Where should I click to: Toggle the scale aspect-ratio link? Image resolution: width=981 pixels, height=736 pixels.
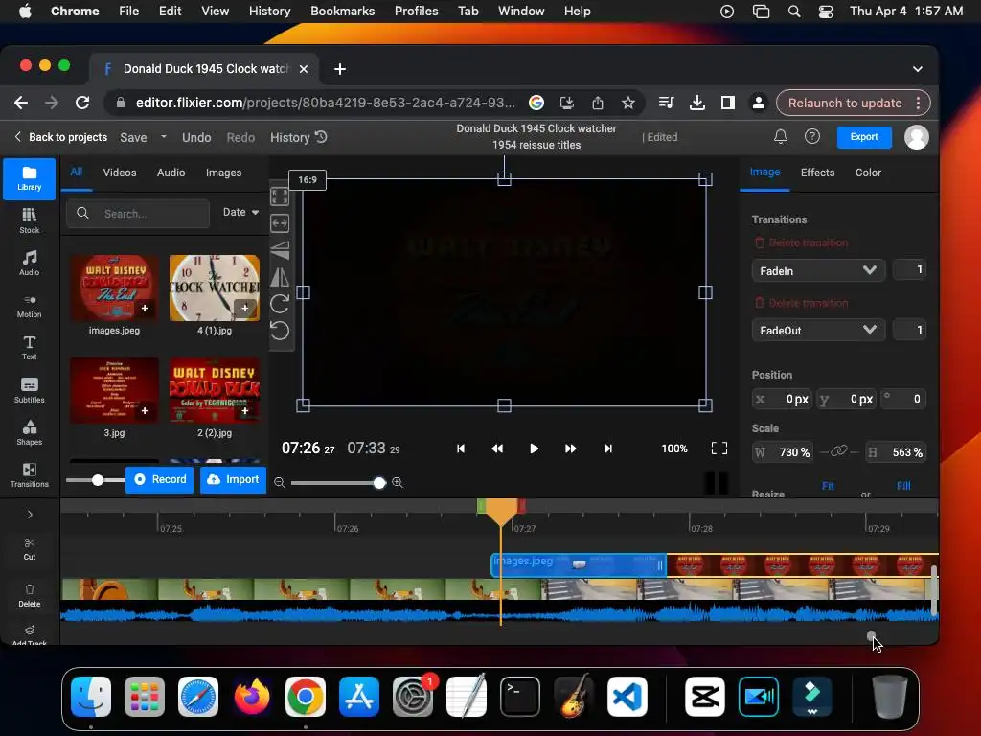[837, 452]
